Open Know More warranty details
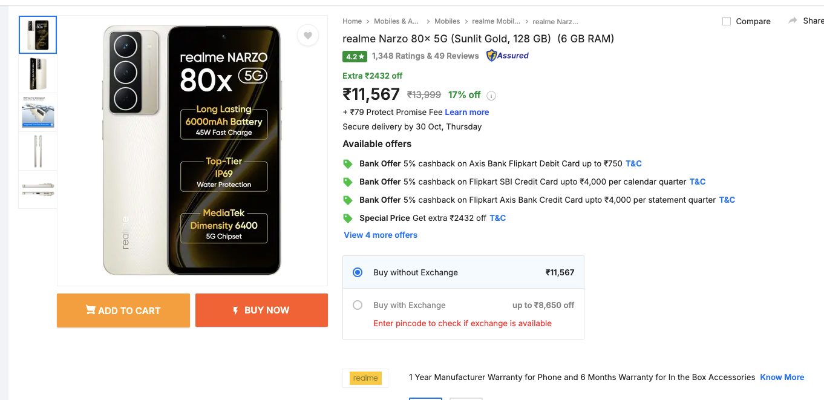The image size is (824, 400). click(x=782, y=377)
